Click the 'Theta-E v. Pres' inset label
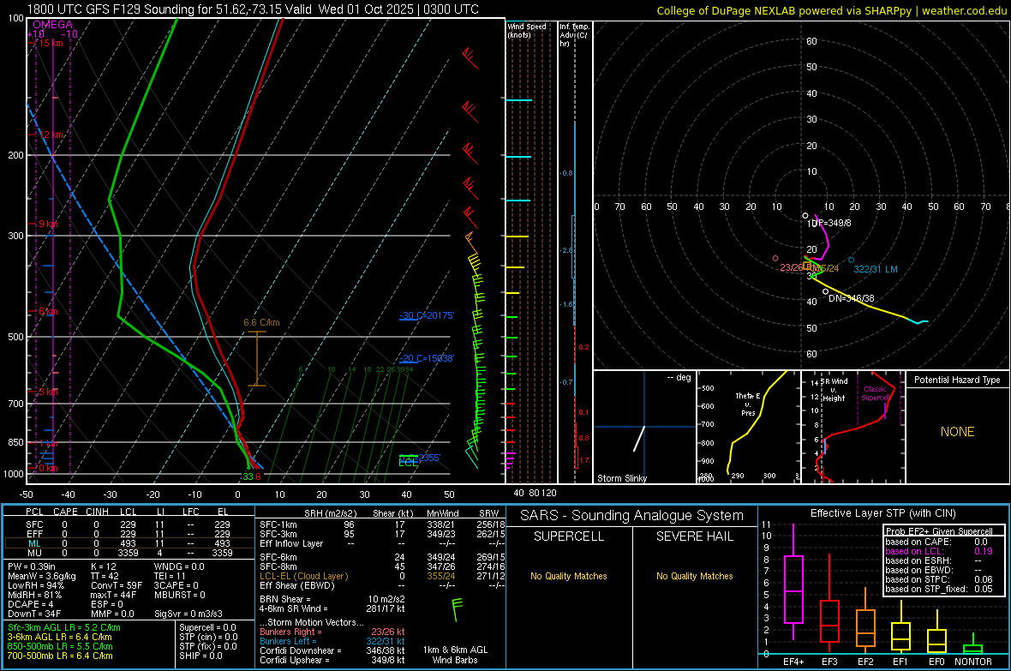This screenshot has height=671, width=1011. click(x=748, y=404)
